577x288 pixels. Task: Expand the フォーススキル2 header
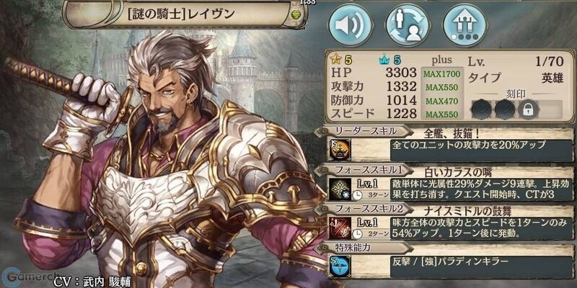click(x=363, y=209)
